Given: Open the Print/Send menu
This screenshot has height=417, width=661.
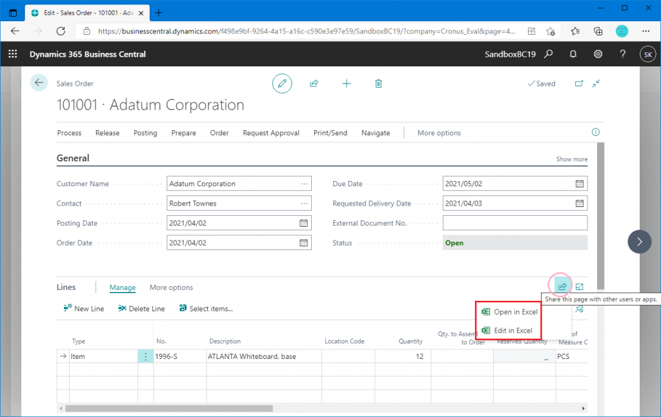Looking at the screenshot, I should point(330,133).
